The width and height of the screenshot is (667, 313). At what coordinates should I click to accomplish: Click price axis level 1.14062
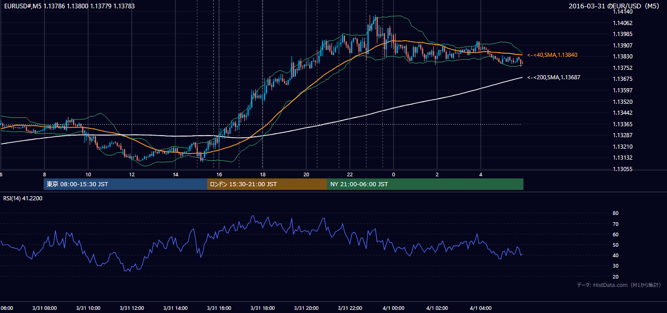(622, 23)
